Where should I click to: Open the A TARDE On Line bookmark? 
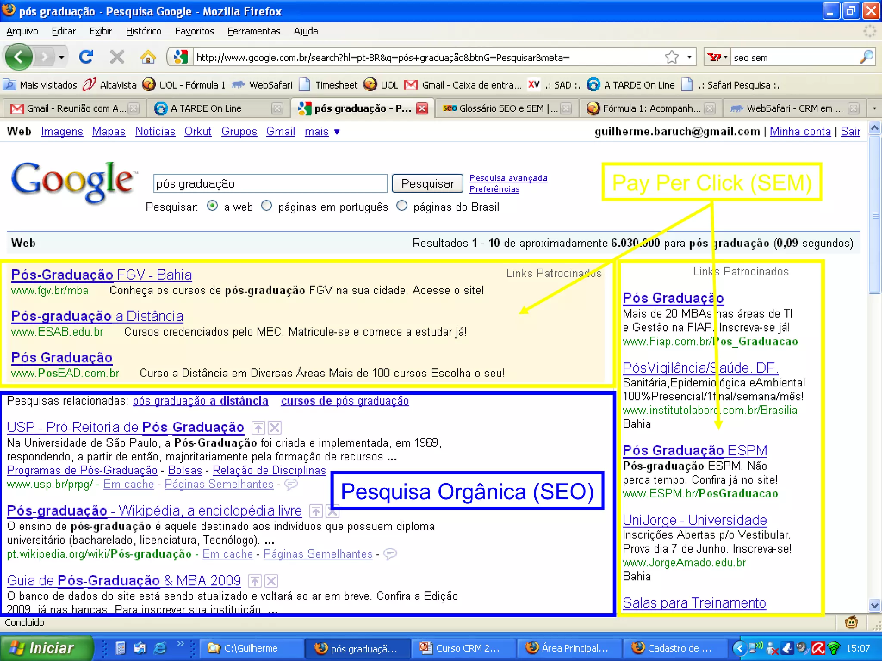631,85
